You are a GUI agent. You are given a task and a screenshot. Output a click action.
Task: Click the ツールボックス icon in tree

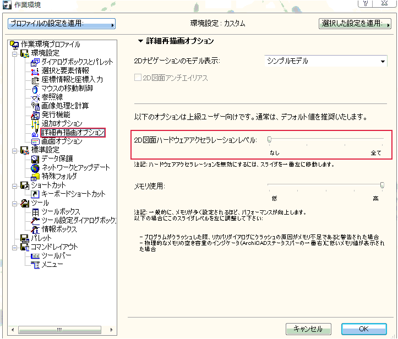tap(35, 212)
